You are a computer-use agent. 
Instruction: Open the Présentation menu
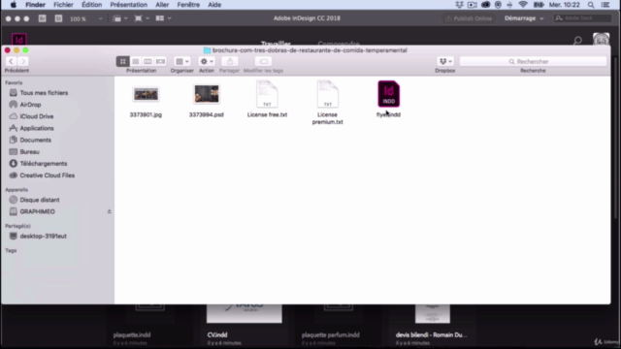(129, 5)
